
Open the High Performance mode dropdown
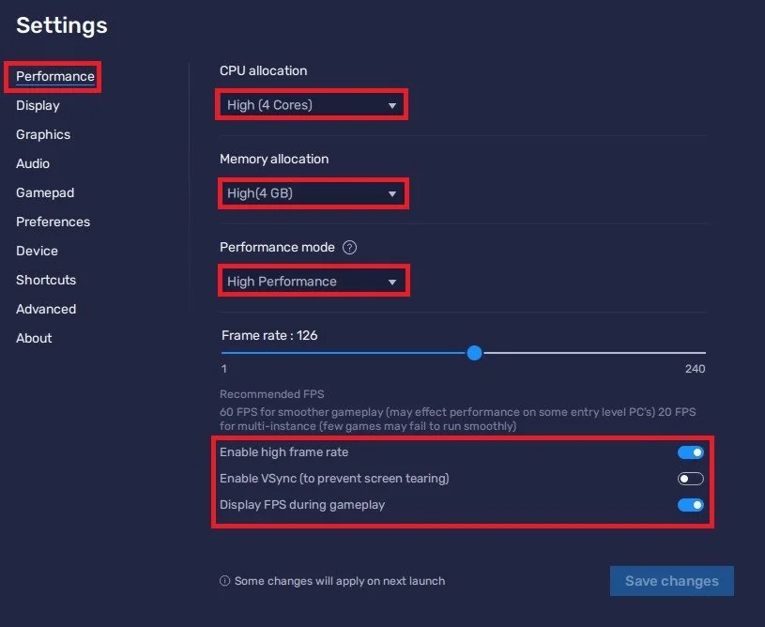[x=314, y=282]
